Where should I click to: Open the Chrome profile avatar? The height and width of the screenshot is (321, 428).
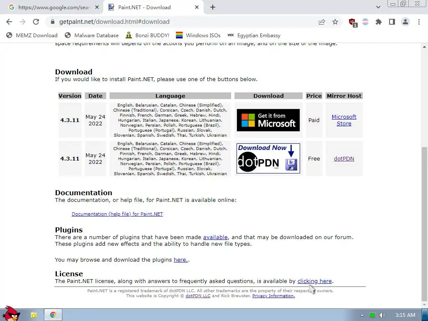(x=405, y=22)
